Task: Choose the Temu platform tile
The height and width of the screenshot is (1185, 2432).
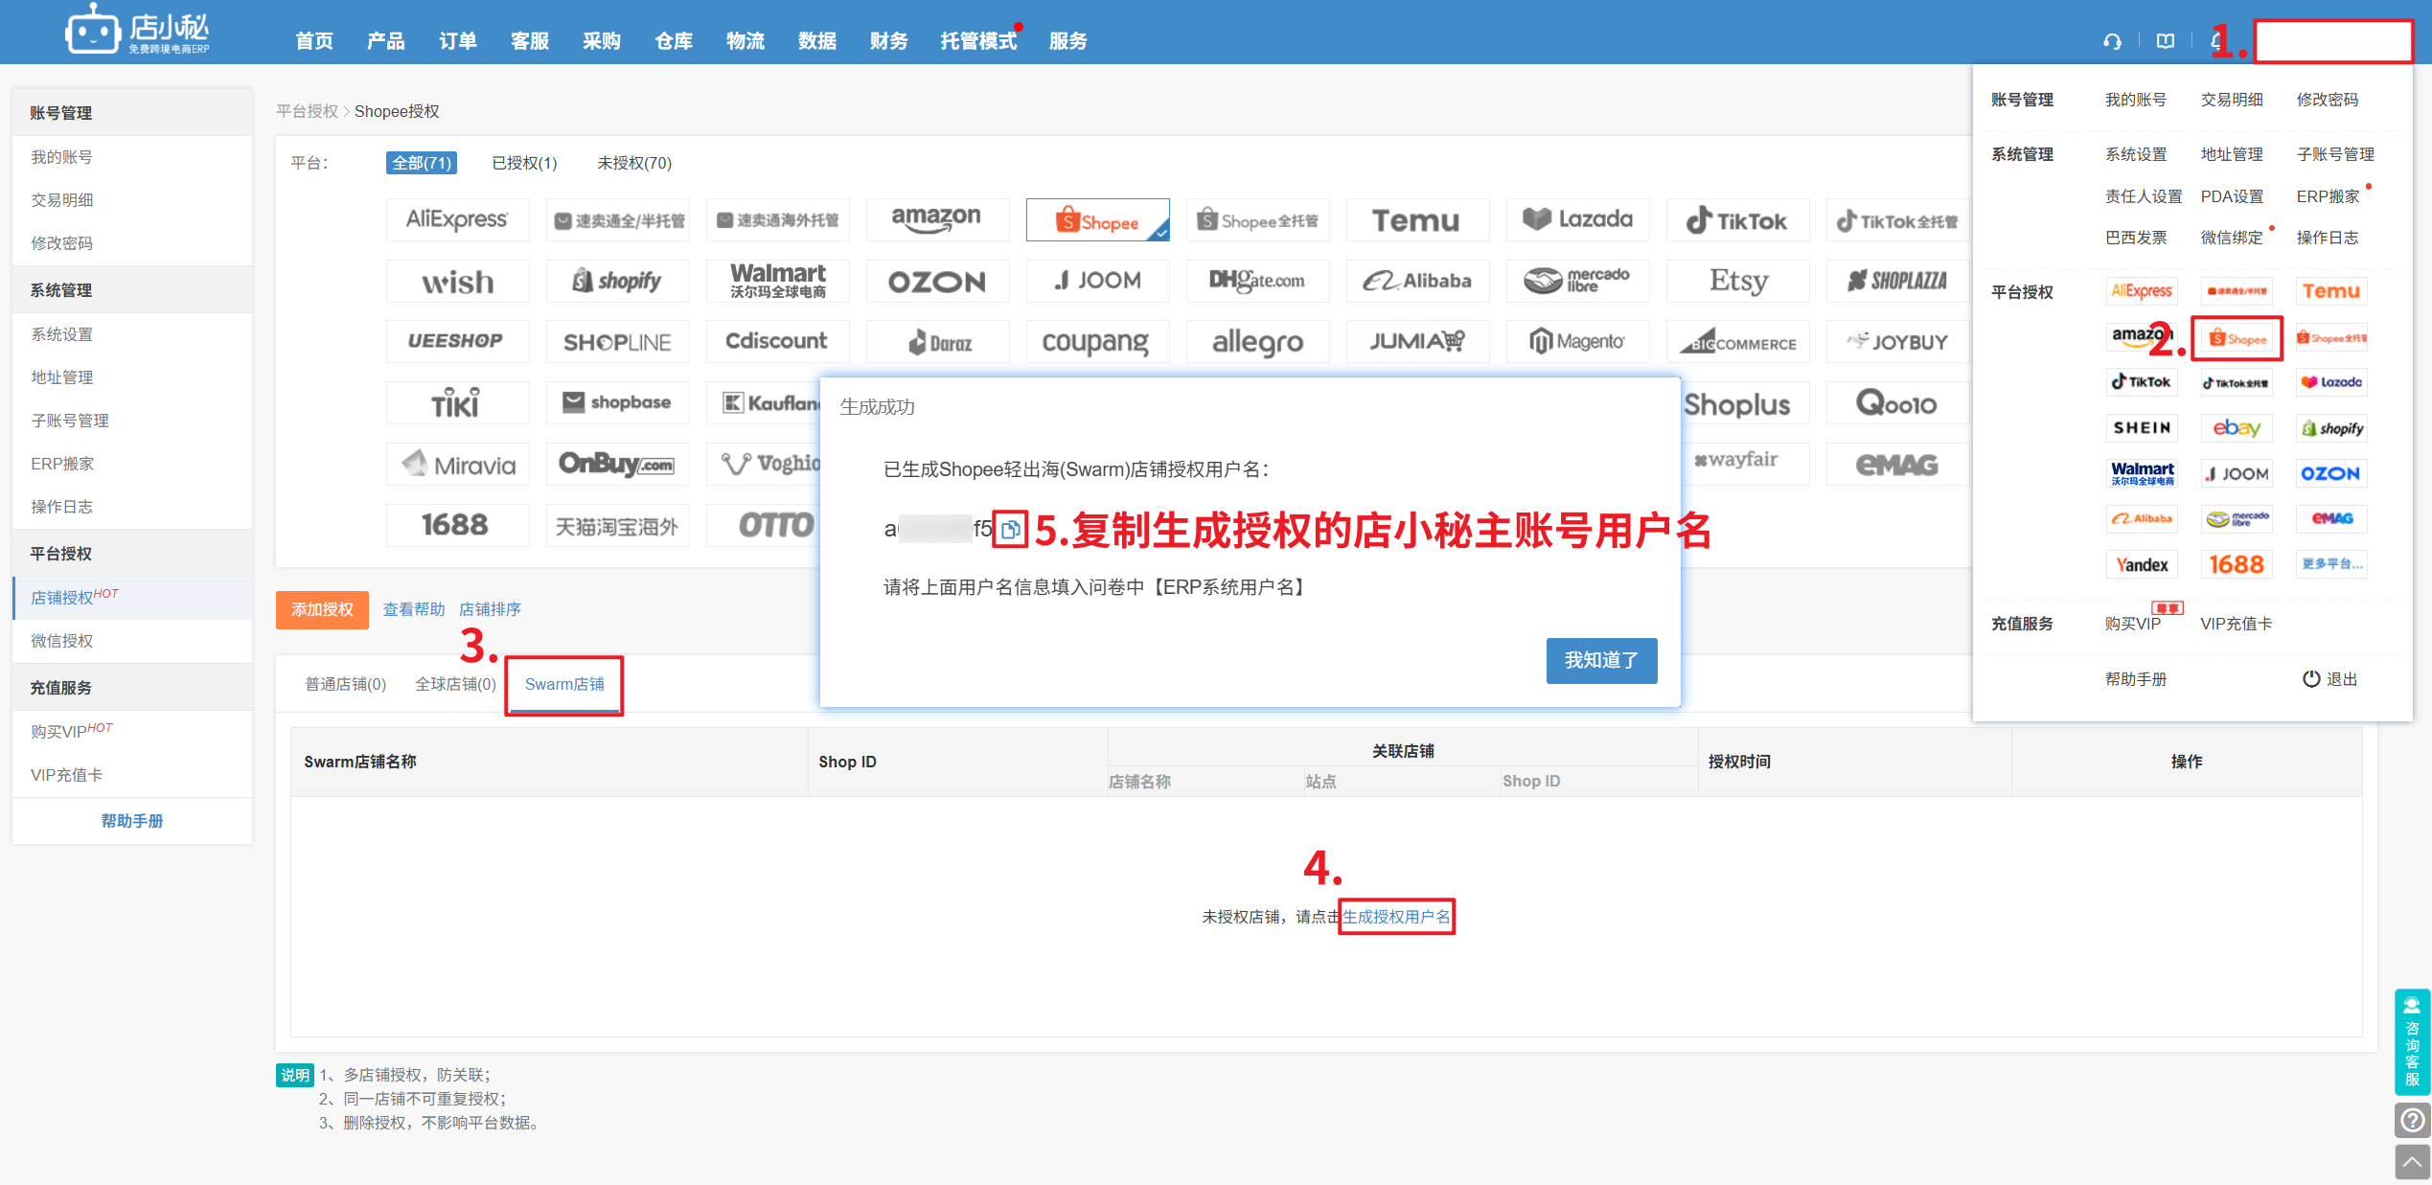Action: tap(1416, 220)
